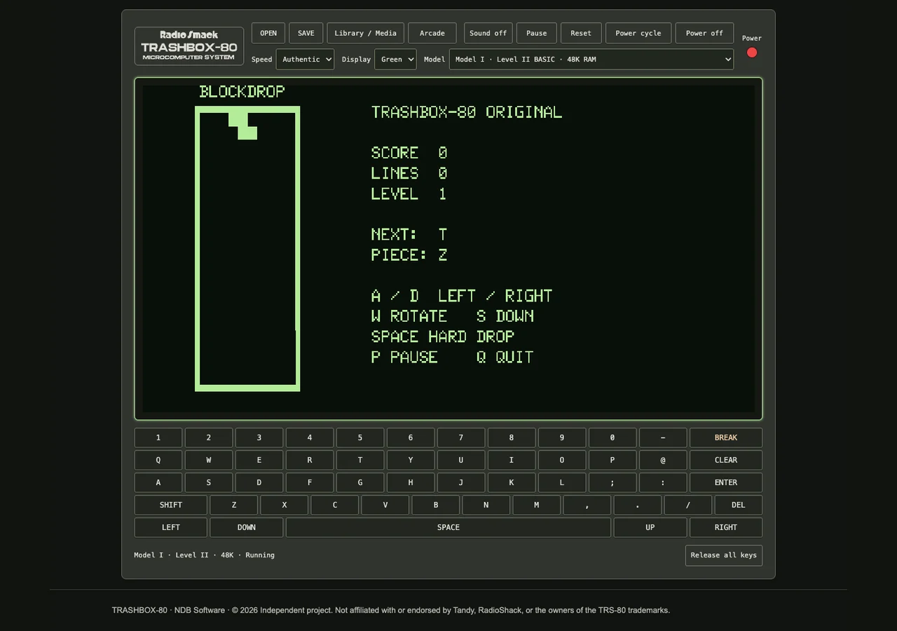Click the S key to move down
The image size is (897, 631).
click(209, 482)
